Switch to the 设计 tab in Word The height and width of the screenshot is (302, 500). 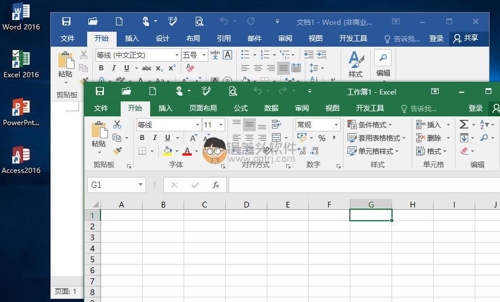click(x=163, y=39)
